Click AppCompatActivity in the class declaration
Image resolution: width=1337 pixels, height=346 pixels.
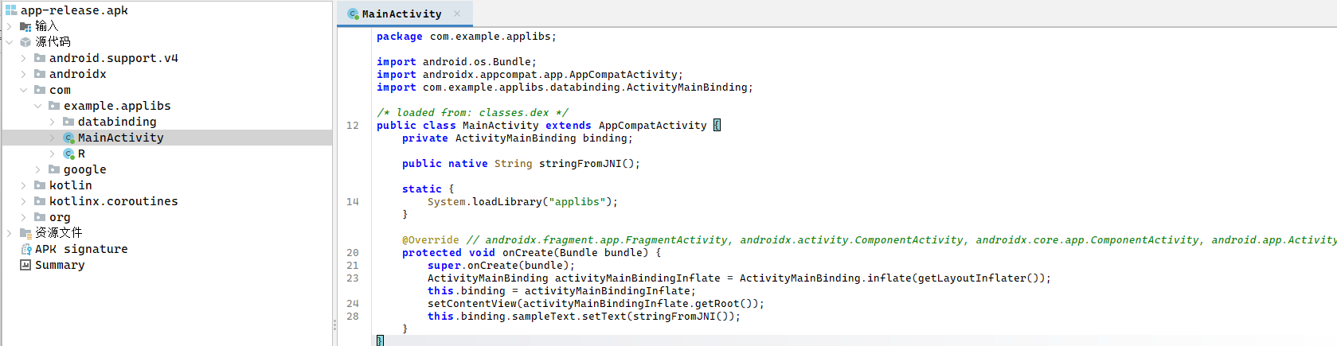coord(652,126)
